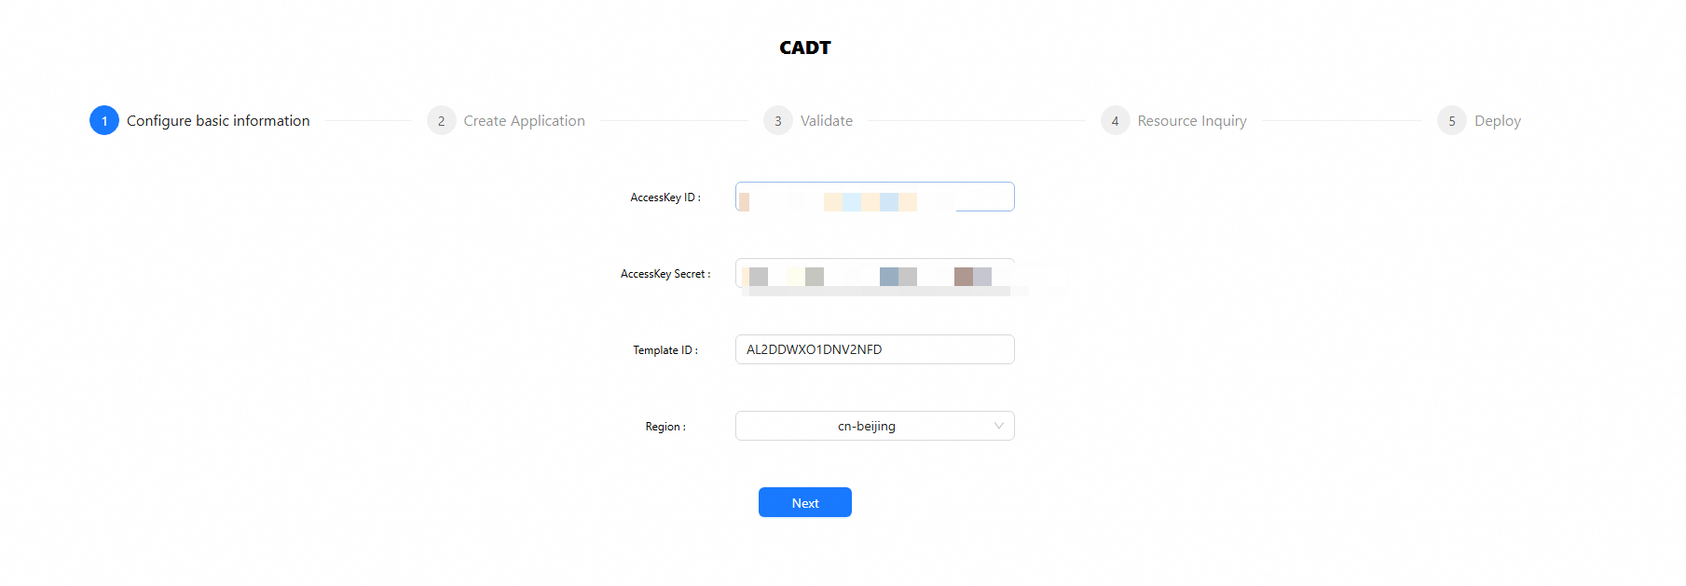Click the CADT page title
This screenshot has height=586, width=1686.
point(805,48)
